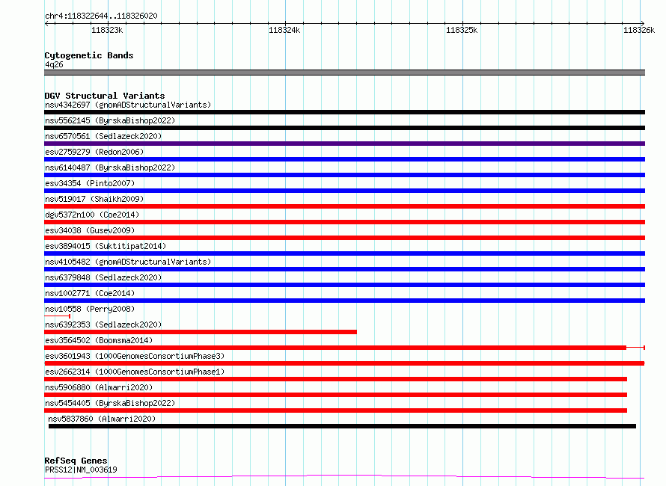Click the nsv10558 Perry2008 label
The width and height of the screenshot is (666, 486).
(90, 309)
